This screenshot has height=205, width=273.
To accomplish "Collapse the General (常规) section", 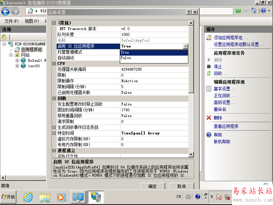I will click(x=54, y=23).
